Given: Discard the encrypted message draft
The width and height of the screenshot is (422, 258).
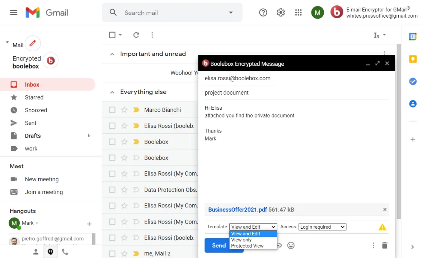Looking at the screenshot, I should tap(385, 245).
